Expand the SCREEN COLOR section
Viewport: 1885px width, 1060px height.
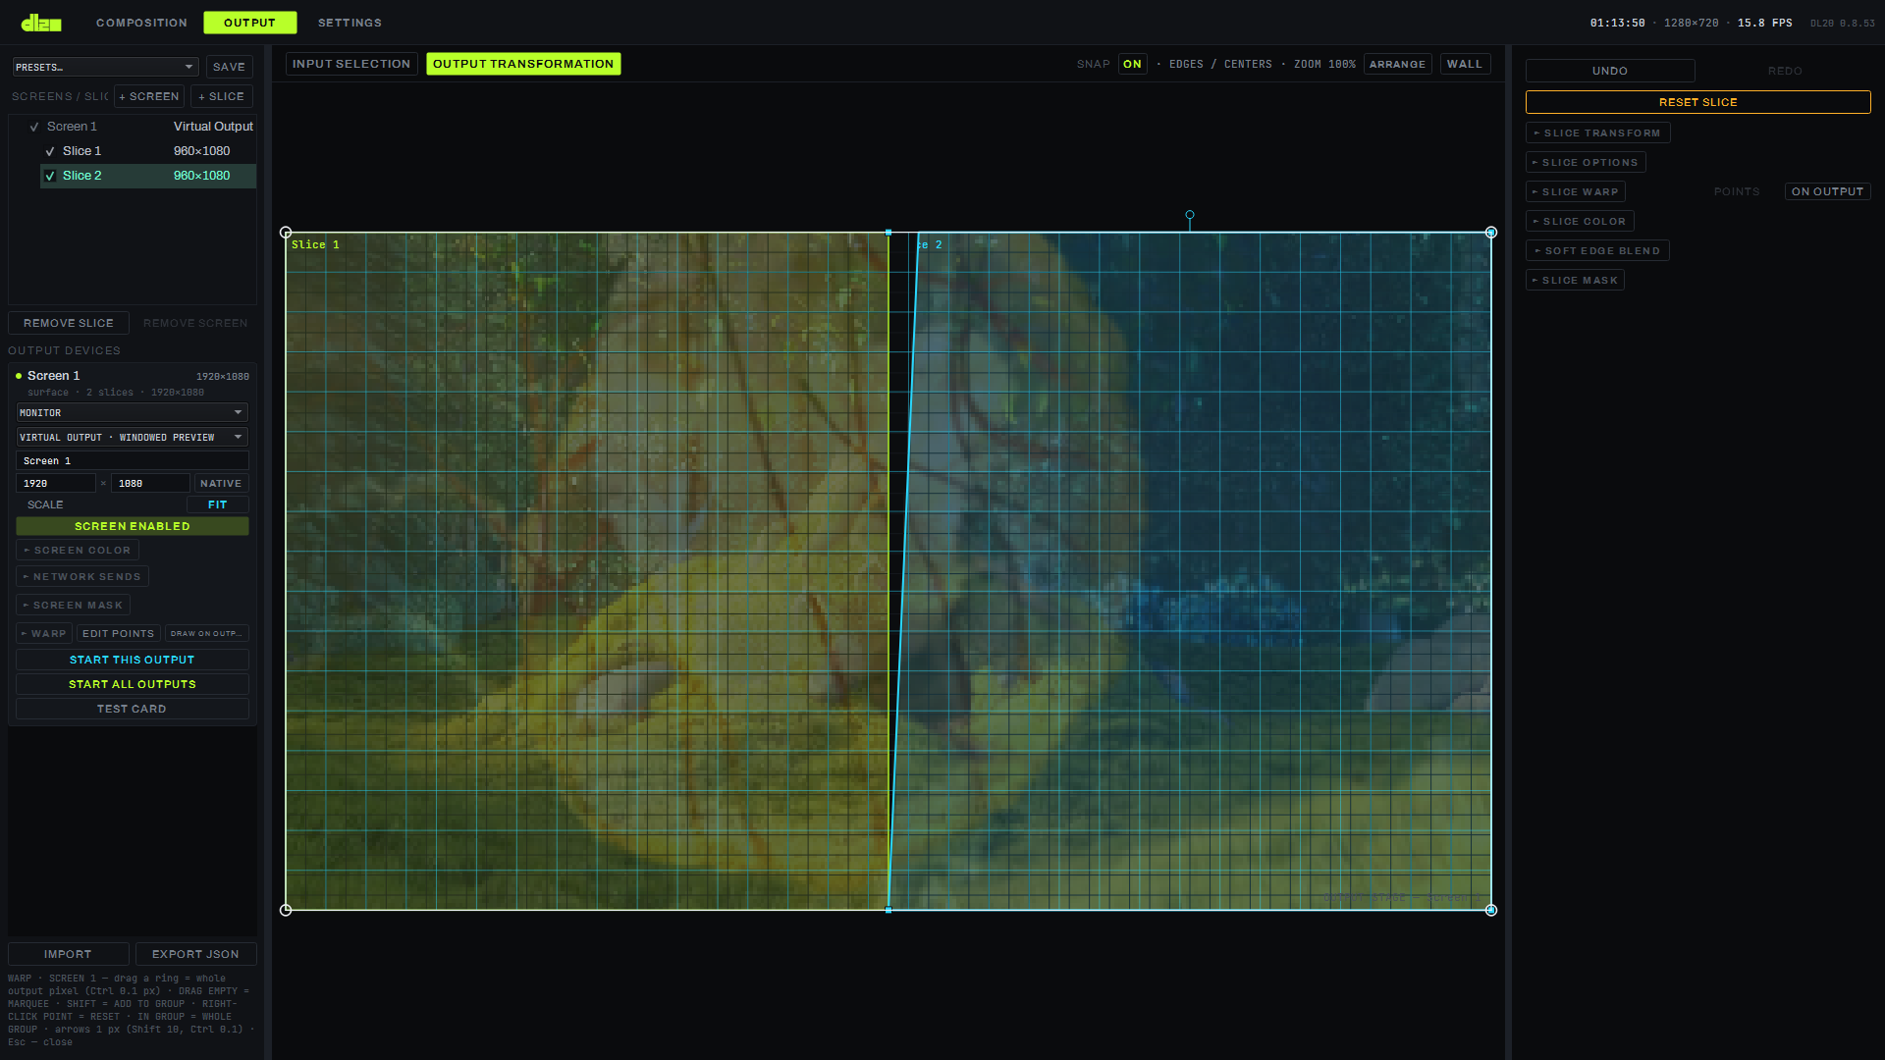(78, 550)
